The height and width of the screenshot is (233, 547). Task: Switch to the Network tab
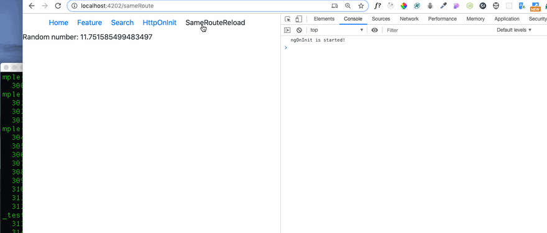409,19
